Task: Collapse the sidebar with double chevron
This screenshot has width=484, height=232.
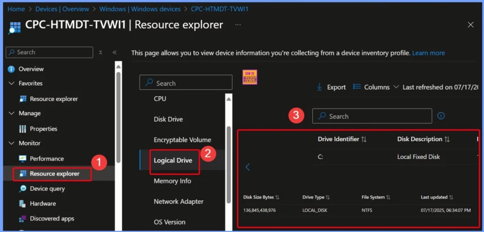Action: pyautogui.click(x=114, y=52)
